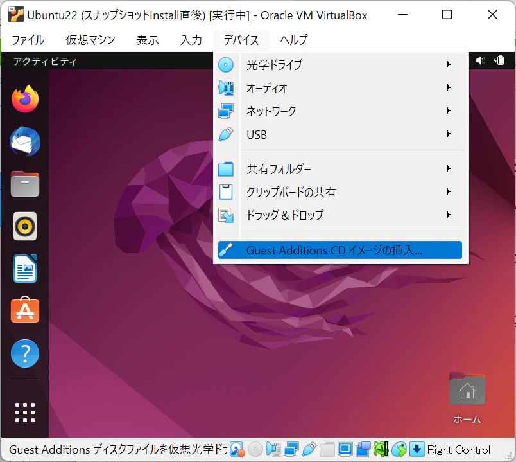Open the ヘルプ menu
This screenshot has height=462, width=516.
[x=294, y=40]
